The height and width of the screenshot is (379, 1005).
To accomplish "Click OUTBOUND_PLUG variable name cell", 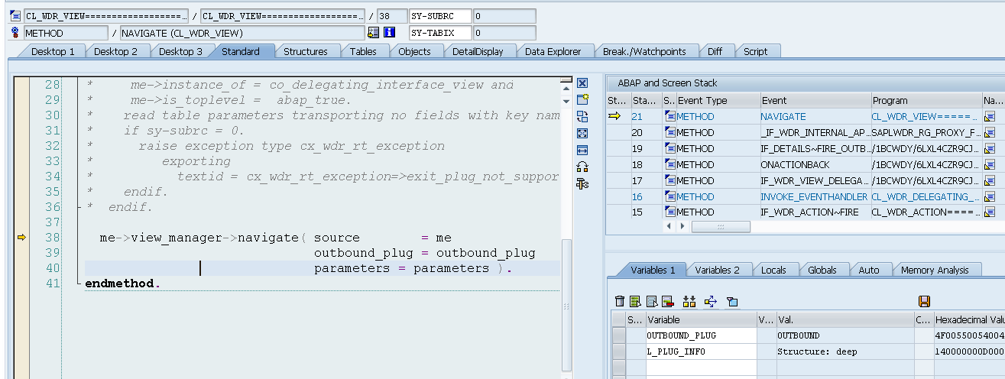I will (x=701, y=335).
